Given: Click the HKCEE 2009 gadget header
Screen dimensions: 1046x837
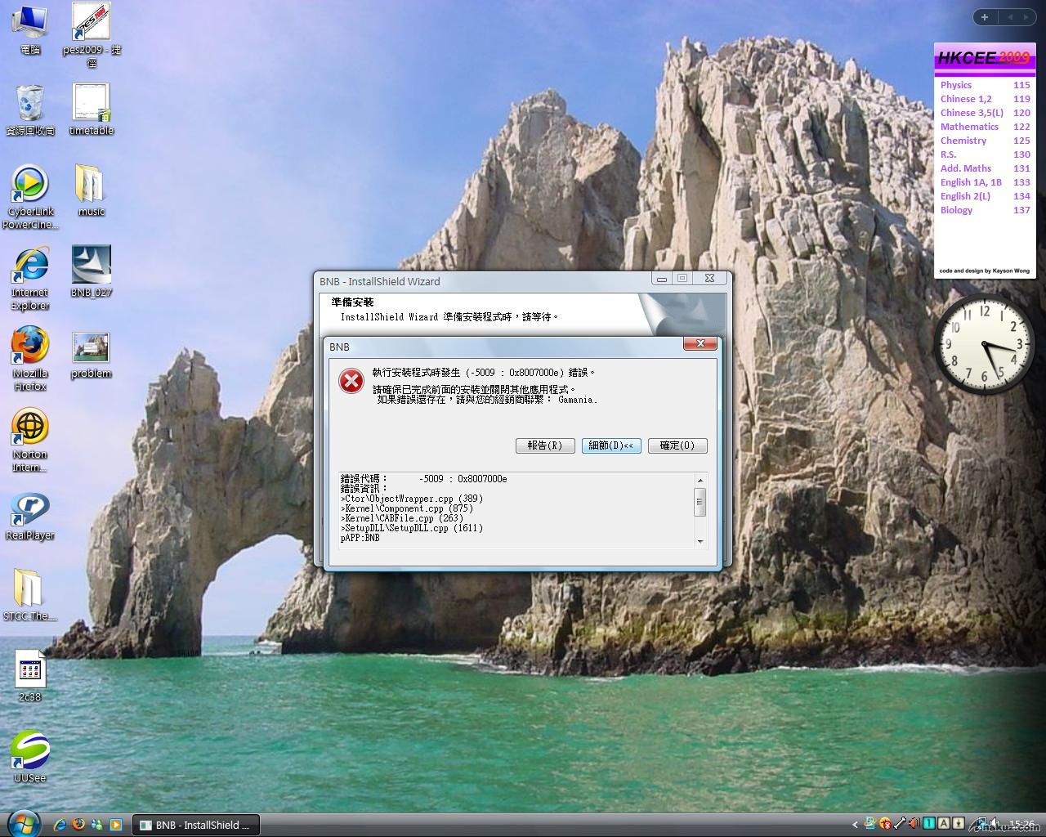Looking at the screenshot, I should tap(985, 57).
